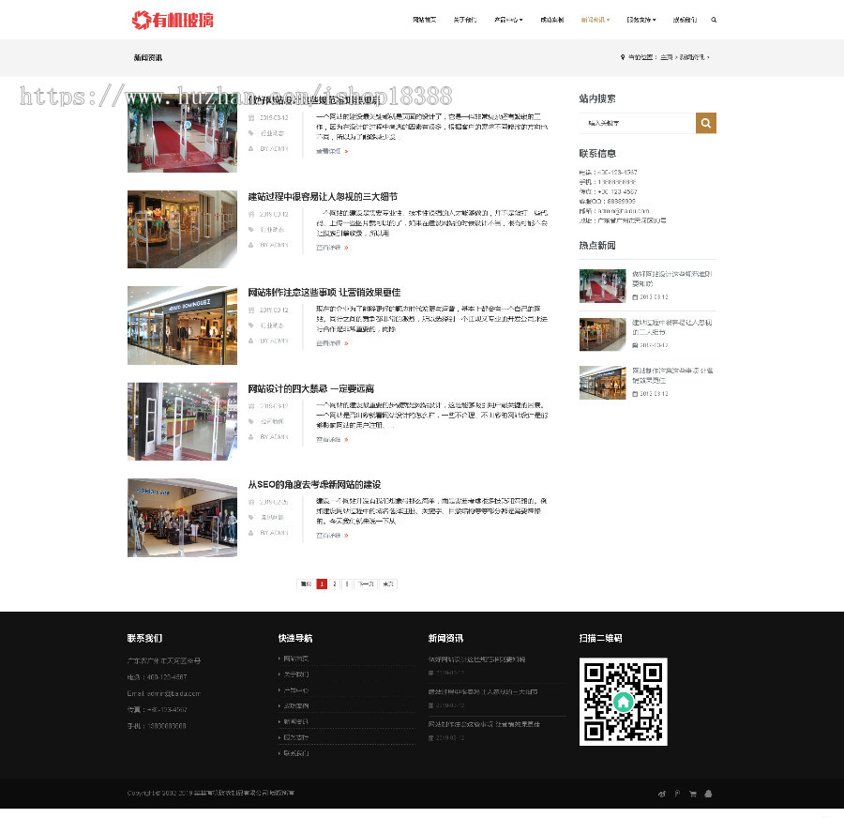The height and width of the screenshot is (818, 844).
Task: Open second footer news article link
Action: [x=483, y=692]
